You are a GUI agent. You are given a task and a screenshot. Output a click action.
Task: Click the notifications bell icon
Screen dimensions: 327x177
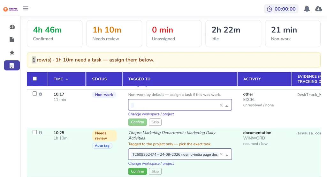(307, 9)
